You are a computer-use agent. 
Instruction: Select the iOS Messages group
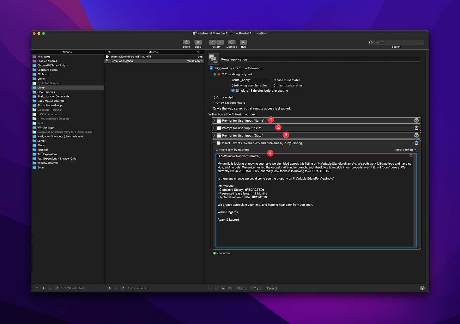[x=68, y=128]
